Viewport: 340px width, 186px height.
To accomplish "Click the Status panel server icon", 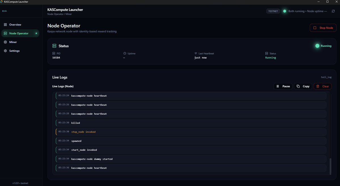I will pos(54,46).
